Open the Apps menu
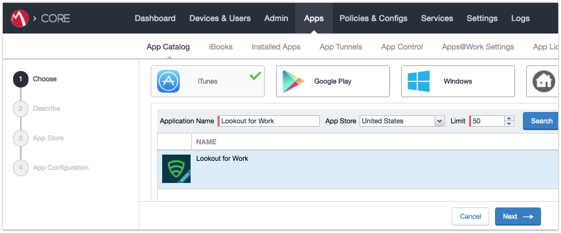561x233 pixels. [313, 18]
